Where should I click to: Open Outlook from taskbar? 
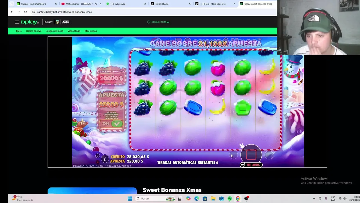point(221,198)
